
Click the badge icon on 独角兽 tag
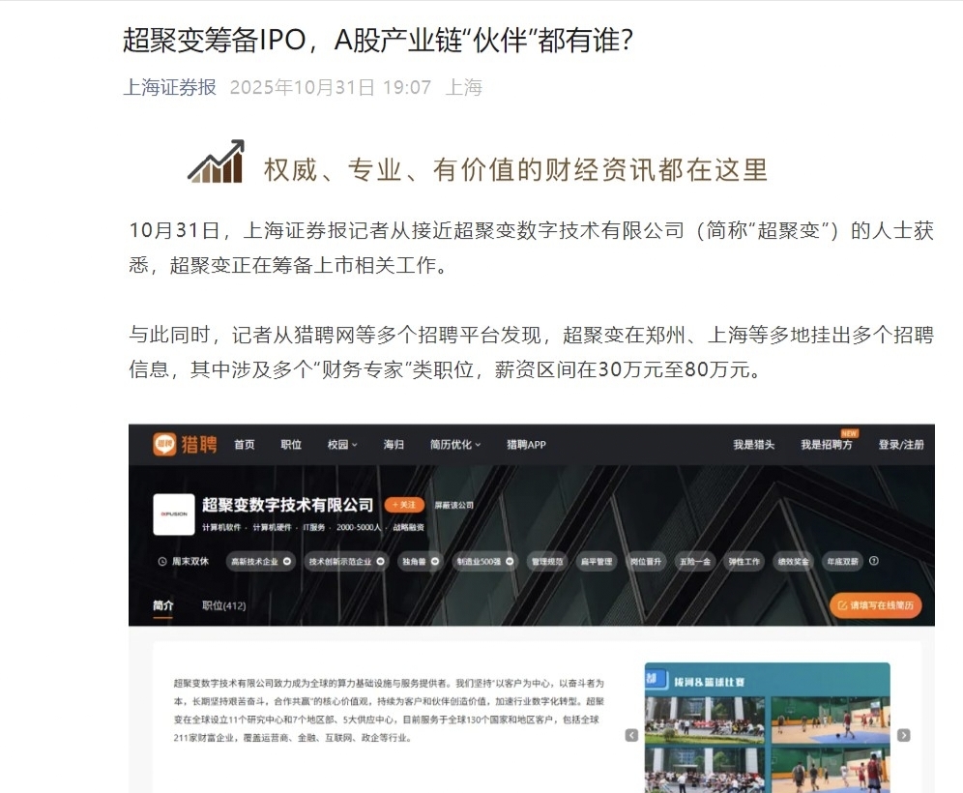click(435, 562)
